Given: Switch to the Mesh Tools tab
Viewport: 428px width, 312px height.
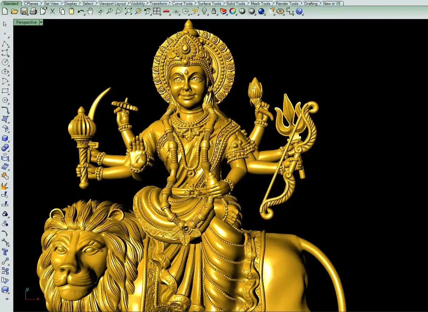Looking at the screenshot, I should pos(260,4).
